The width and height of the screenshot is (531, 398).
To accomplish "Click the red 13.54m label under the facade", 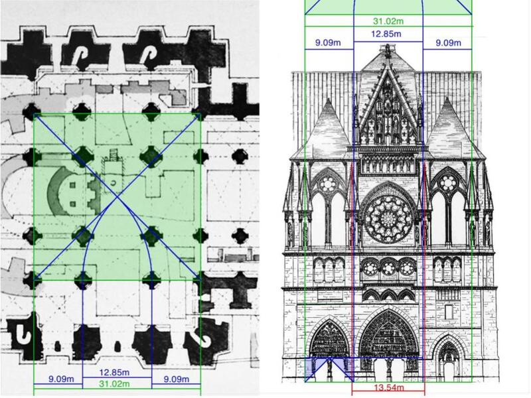I will point(389,387).
